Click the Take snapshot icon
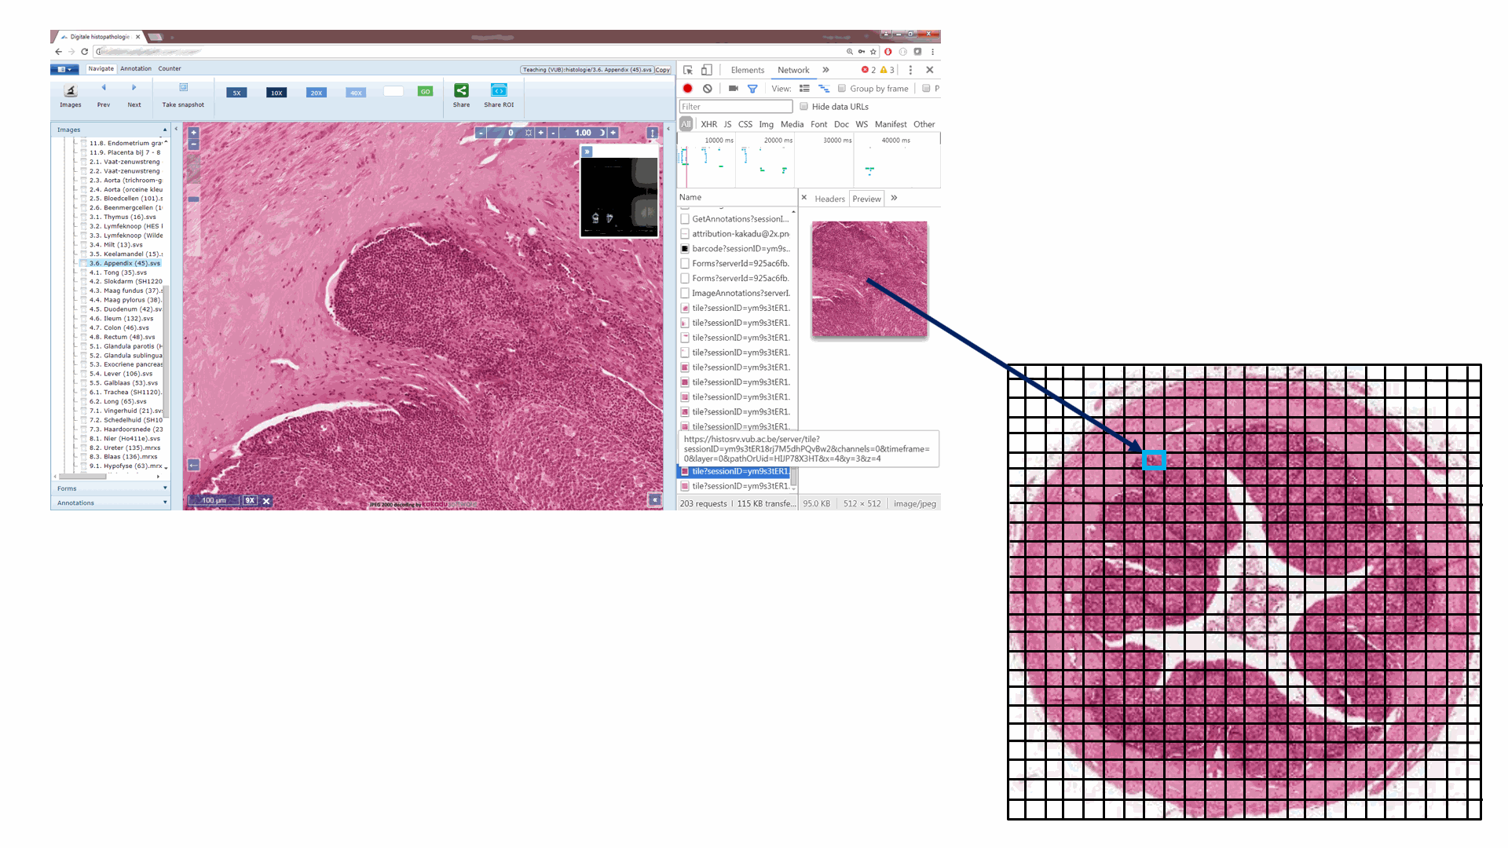 click(x=183, y=88)
